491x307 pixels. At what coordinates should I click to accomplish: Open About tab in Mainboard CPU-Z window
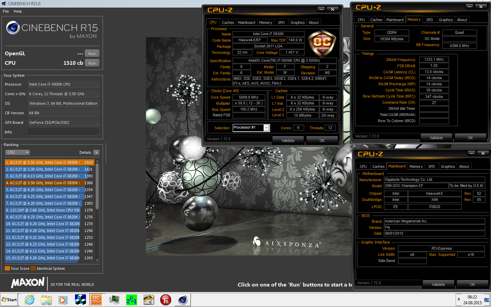tap(464, 166)
